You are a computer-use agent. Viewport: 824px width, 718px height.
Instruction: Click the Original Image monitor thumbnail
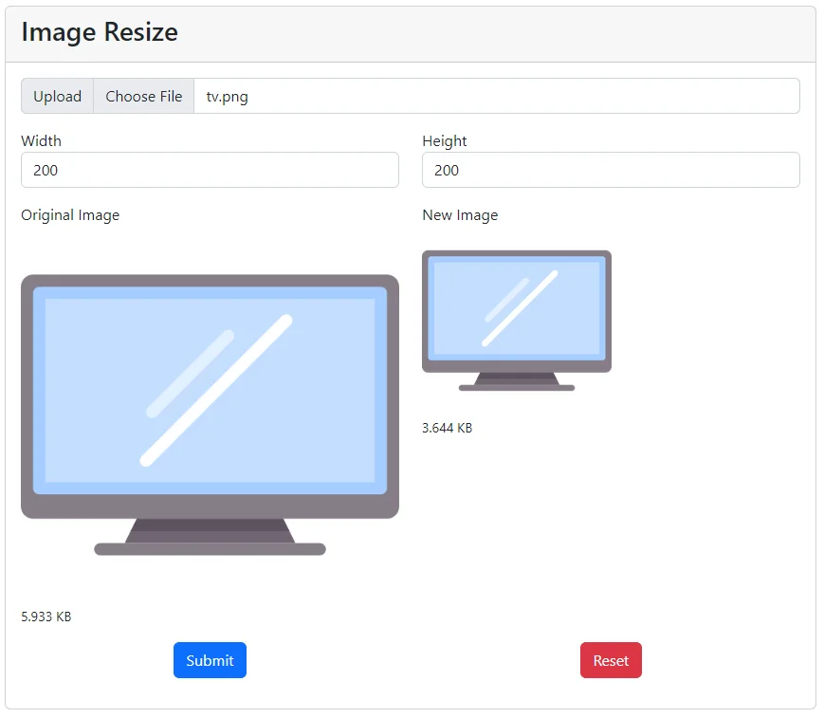[x=209, y=408]
